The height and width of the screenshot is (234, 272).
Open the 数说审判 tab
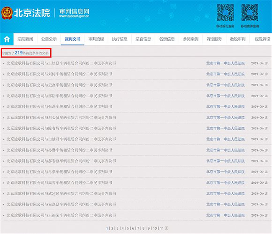(x=238, y=39)
